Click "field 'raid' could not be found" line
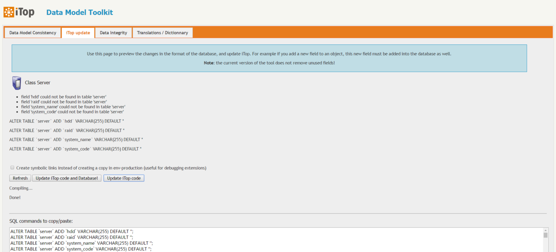Screen dimensions: 556x252 click(64, 102)
